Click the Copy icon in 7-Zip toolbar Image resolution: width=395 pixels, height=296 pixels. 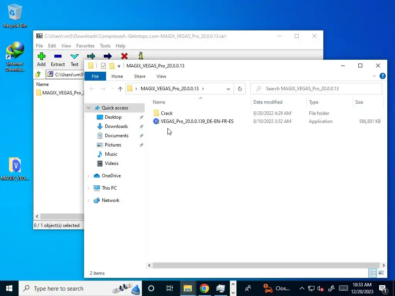pos(91,56)
